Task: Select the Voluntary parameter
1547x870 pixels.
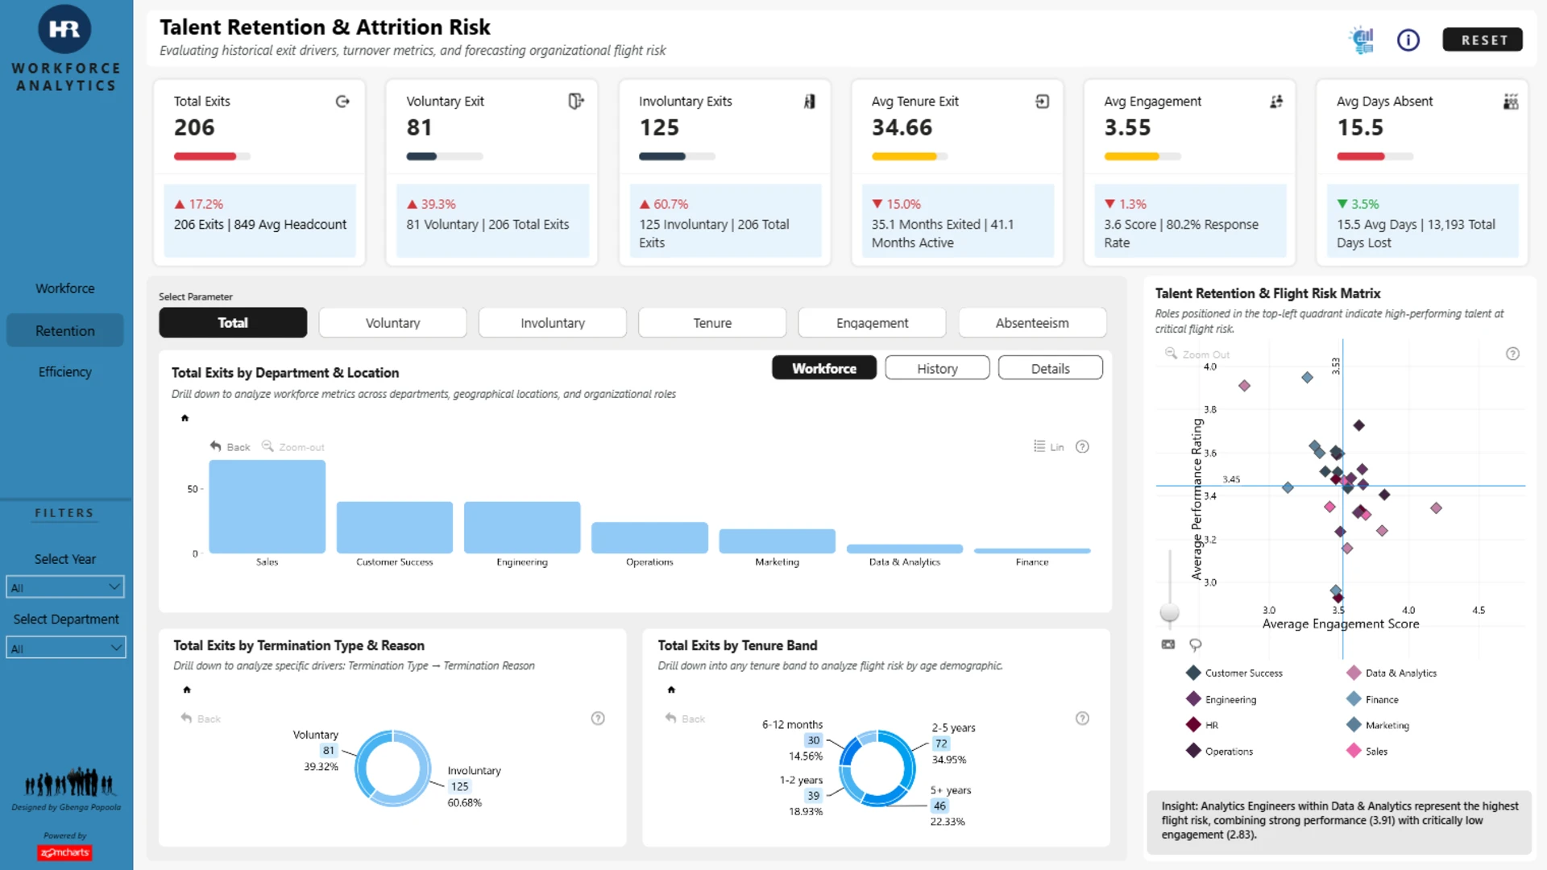Action: click(392, 322)
